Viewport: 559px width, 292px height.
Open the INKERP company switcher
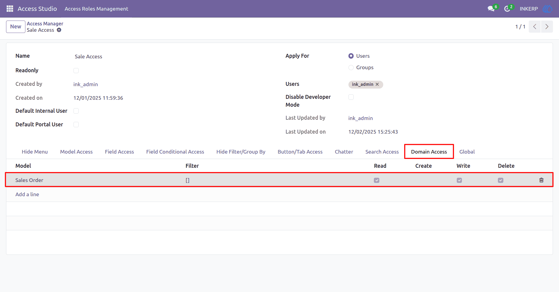tap(529, 9)
